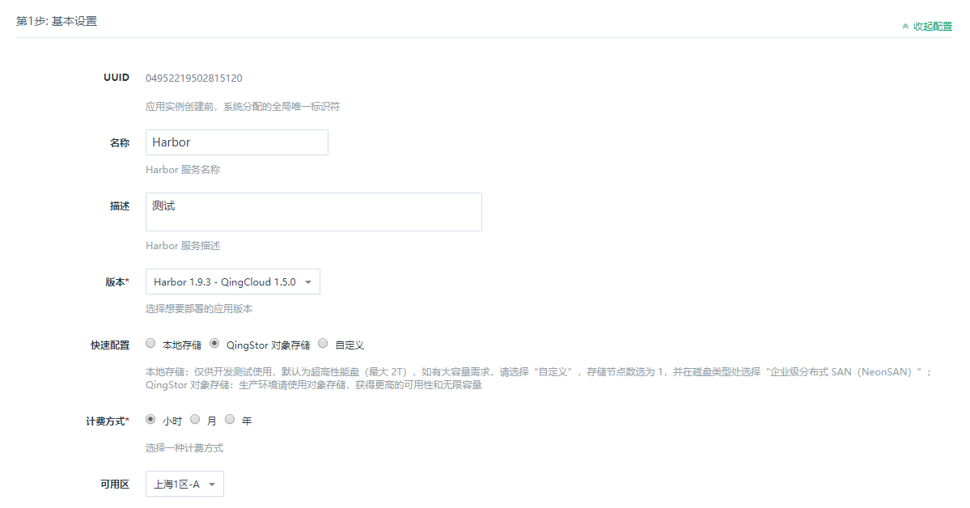970x508 pixels.
Task: Click the 计费方式 field label
Action: click(108, 421)
